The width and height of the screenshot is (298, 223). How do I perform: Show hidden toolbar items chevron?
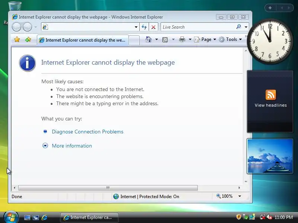[246, 36]
